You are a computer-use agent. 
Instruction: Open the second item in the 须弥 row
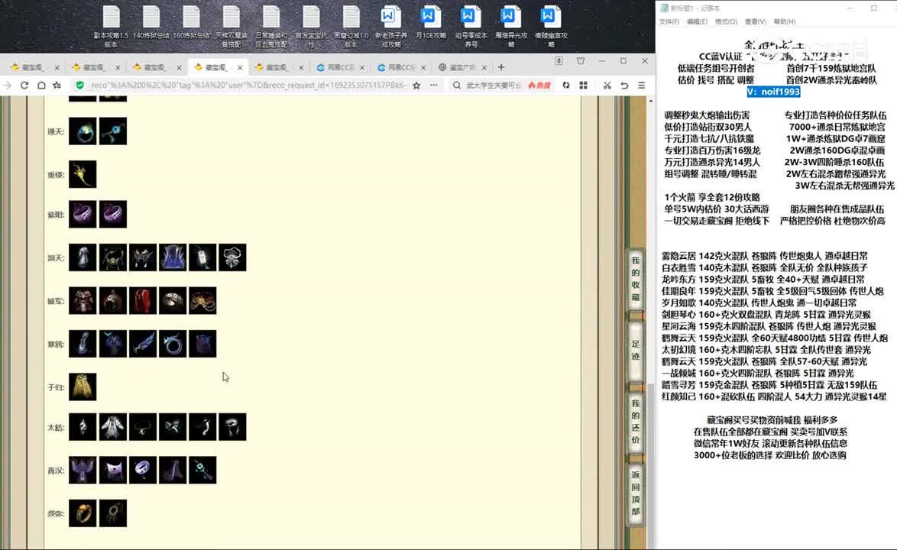tap(112, 513)
